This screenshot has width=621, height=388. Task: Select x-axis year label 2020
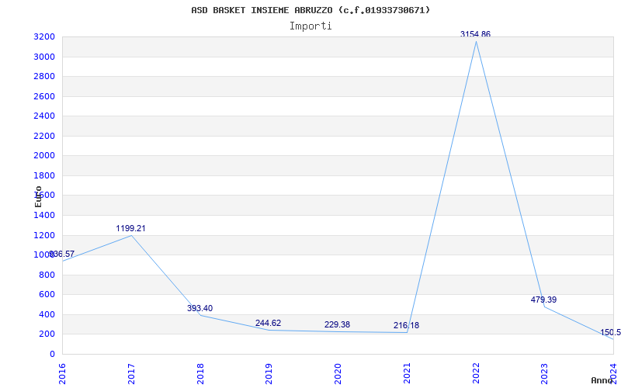tap(338, 373)
